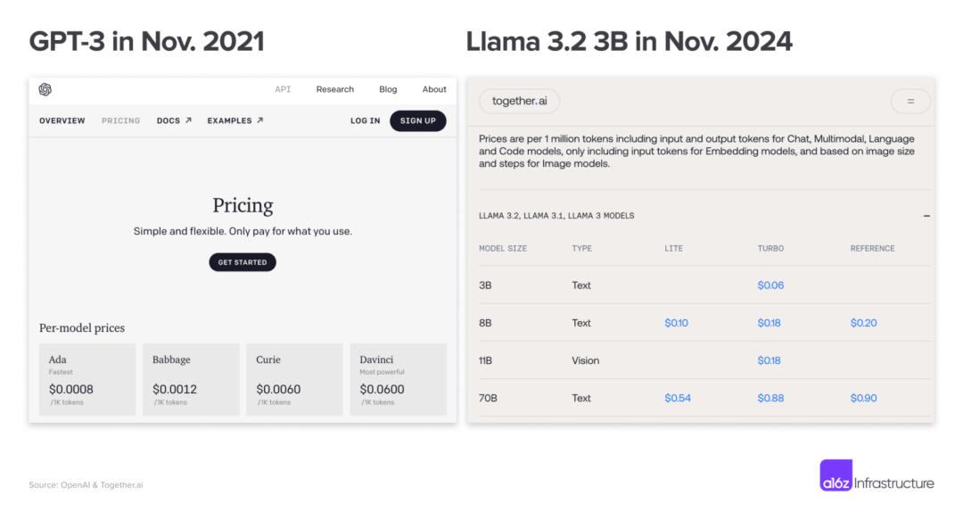
Task: Select the Davinci pricing card
Action: (398, 379)
